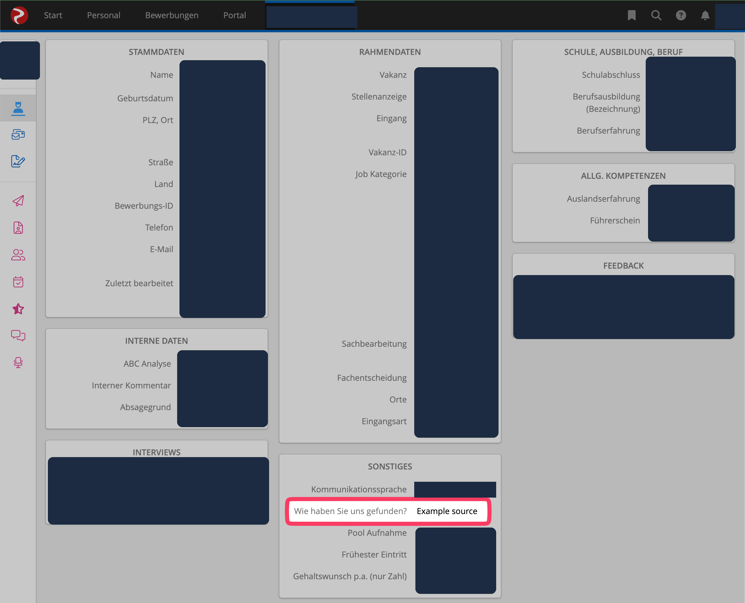Open the Portal menu item
The height and width of the screenshot is (603, 745).
[234, 15]
